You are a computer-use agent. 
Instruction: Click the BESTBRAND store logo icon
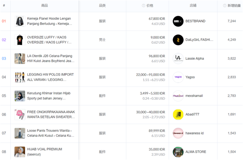coord(178,21)
